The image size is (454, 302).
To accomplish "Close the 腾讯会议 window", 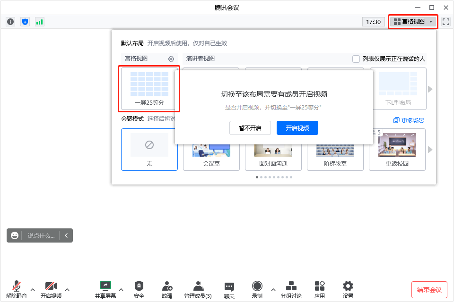I will click(446, 8).
